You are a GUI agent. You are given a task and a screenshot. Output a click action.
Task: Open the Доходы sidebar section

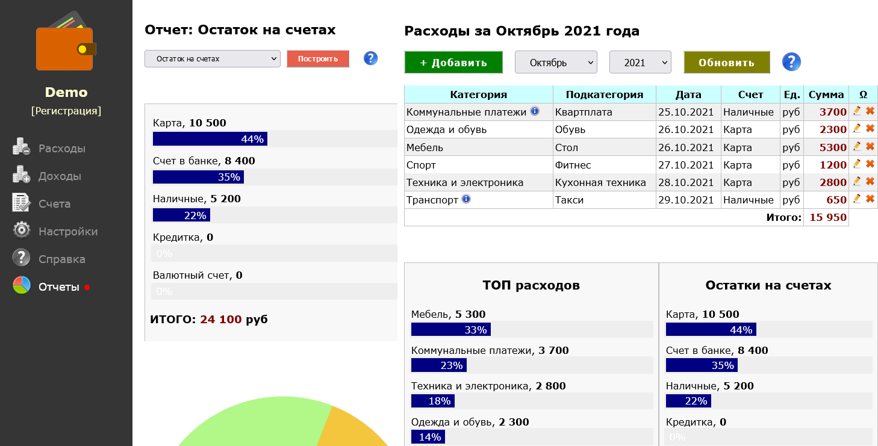(60, 176)
